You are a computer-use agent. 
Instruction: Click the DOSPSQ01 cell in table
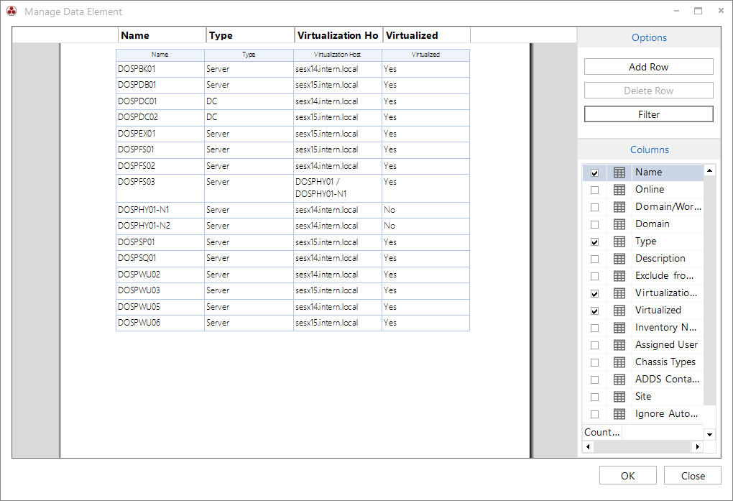(160, 258)
